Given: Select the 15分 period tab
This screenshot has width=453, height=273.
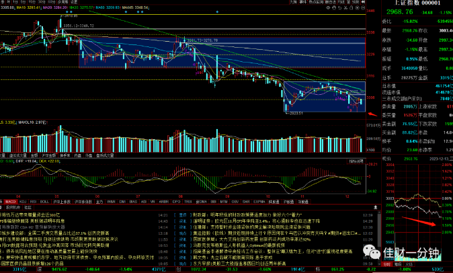Looking at the screenshot, I should click(x=32, y=2).
